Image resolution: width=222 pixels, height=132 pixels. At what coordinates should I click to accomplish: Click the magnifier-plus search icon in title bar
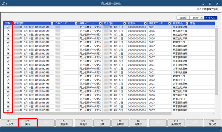[x=5, y=4]
